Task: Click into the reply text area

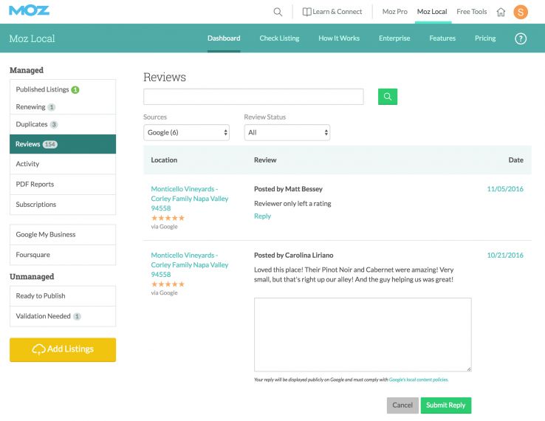Action: [363, 334]
